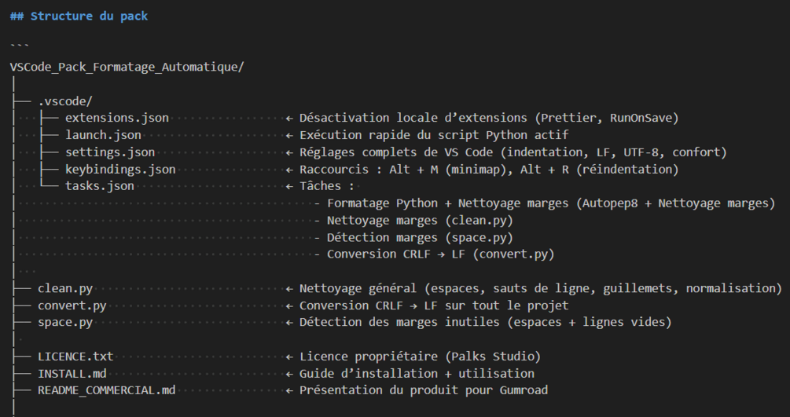Click the "Détection marges (space.py)" sub-item
790x417 pixels.
(x=420, y=237)
